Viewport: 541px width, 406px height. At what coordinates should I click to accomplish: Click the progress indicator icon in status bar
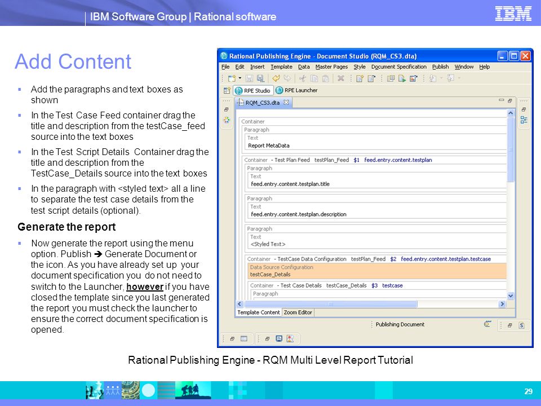point(487,324)
